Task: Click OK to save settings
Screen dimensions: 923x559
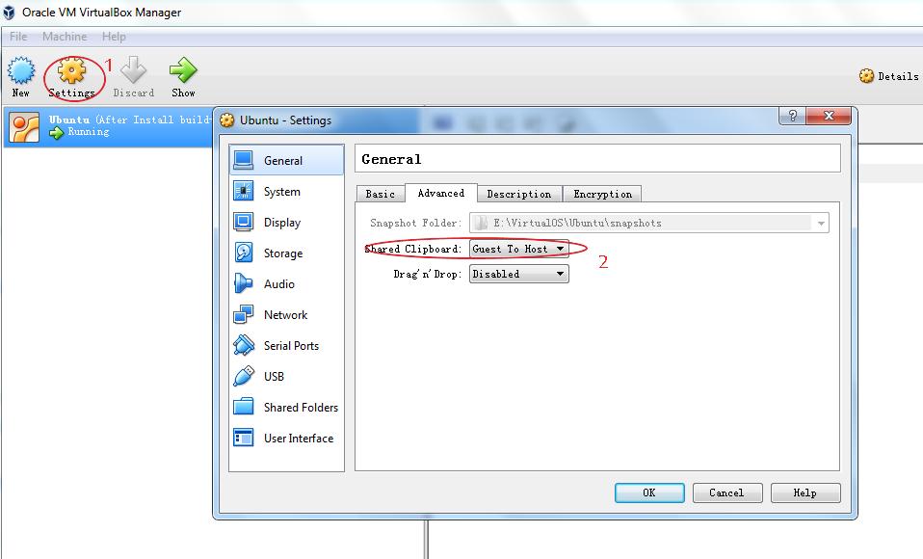Action: click(x=649, y=493)
